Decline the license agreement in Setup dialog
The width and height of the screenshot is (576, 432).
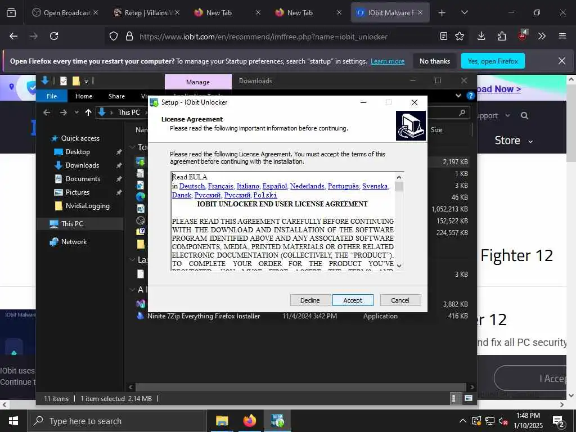pos(310,300)
